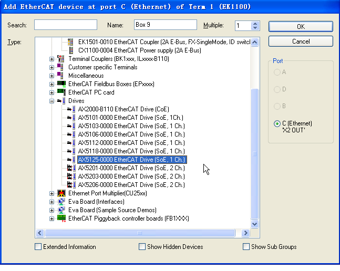This screenshot has width=340, height=271.
Task: Click the AX5125-0000 drive icon
Action: point(71,160)
